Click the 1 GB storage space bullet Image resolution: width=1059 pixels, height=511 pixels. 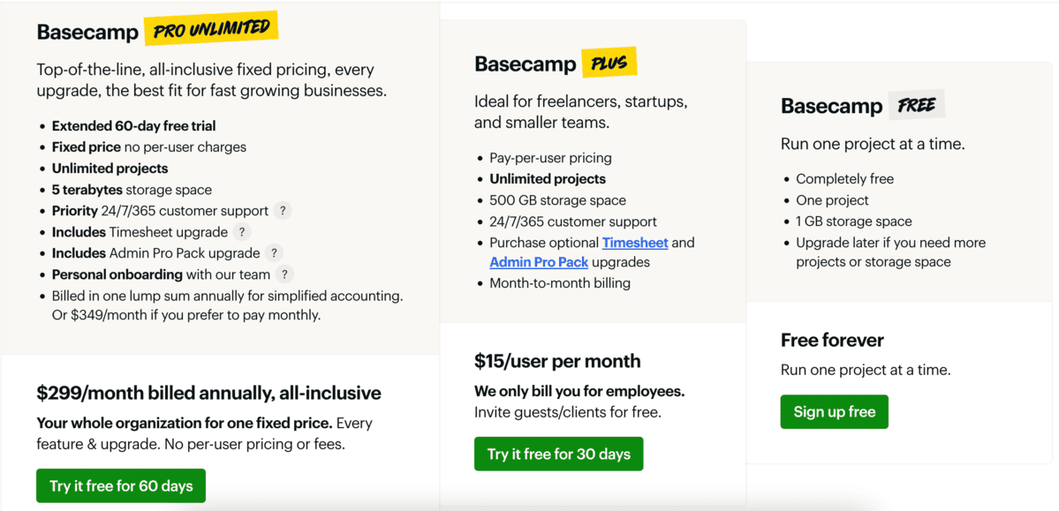tap(853, 222)
